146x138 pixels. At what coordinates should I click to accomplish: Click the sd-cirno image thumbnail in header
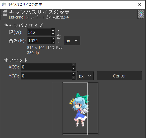click(x=141, y=14)
